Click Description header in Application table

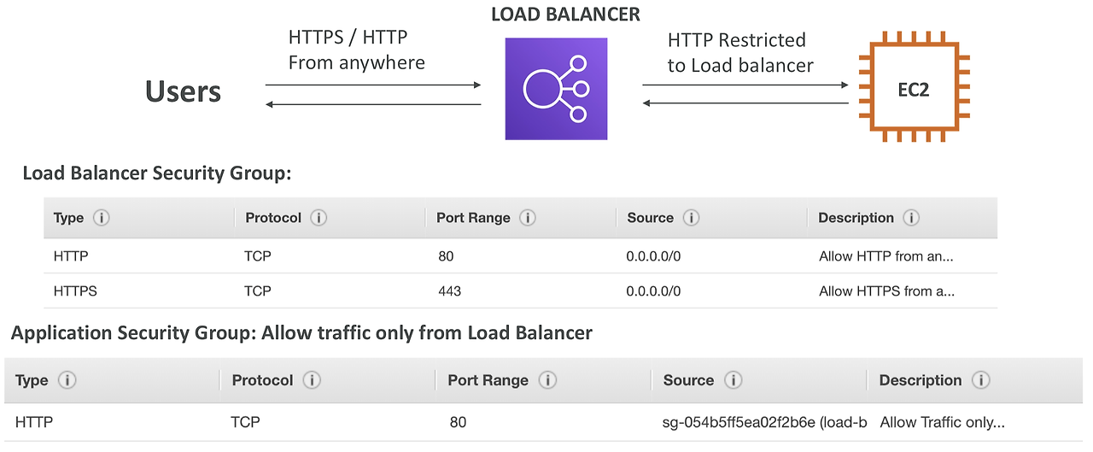[x=921, y=380]
